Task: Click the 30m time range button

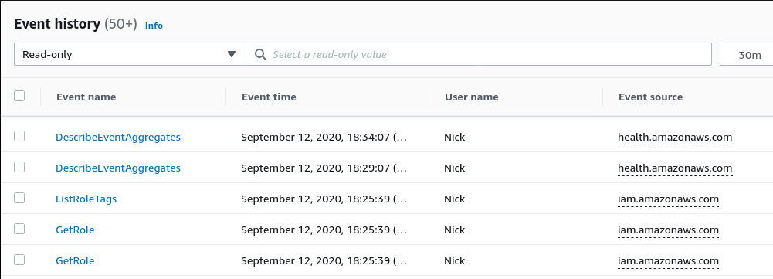Action: pos(747,54)
